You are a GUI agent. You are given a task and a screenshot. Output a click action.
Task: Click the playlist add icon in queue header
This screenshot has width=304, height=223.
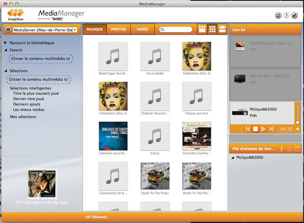(x=283, y=149)
